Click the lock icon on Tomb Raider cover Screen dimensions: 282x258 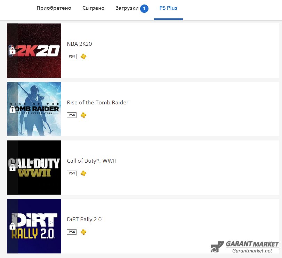pyautogui.click(x=13, y=109)
